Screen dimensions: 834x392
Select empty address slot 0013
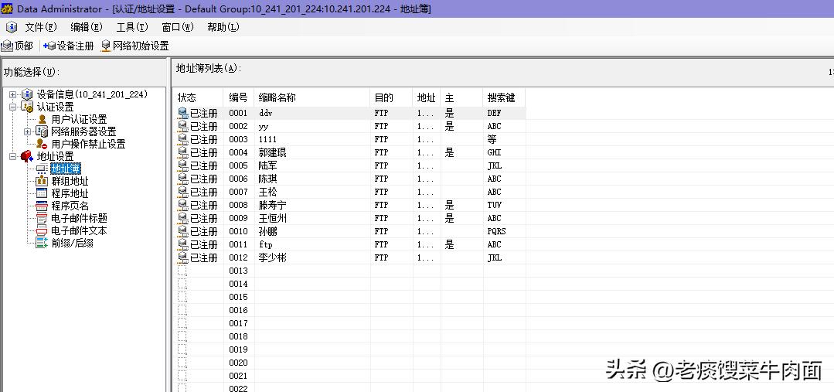(x=238, y=271)
